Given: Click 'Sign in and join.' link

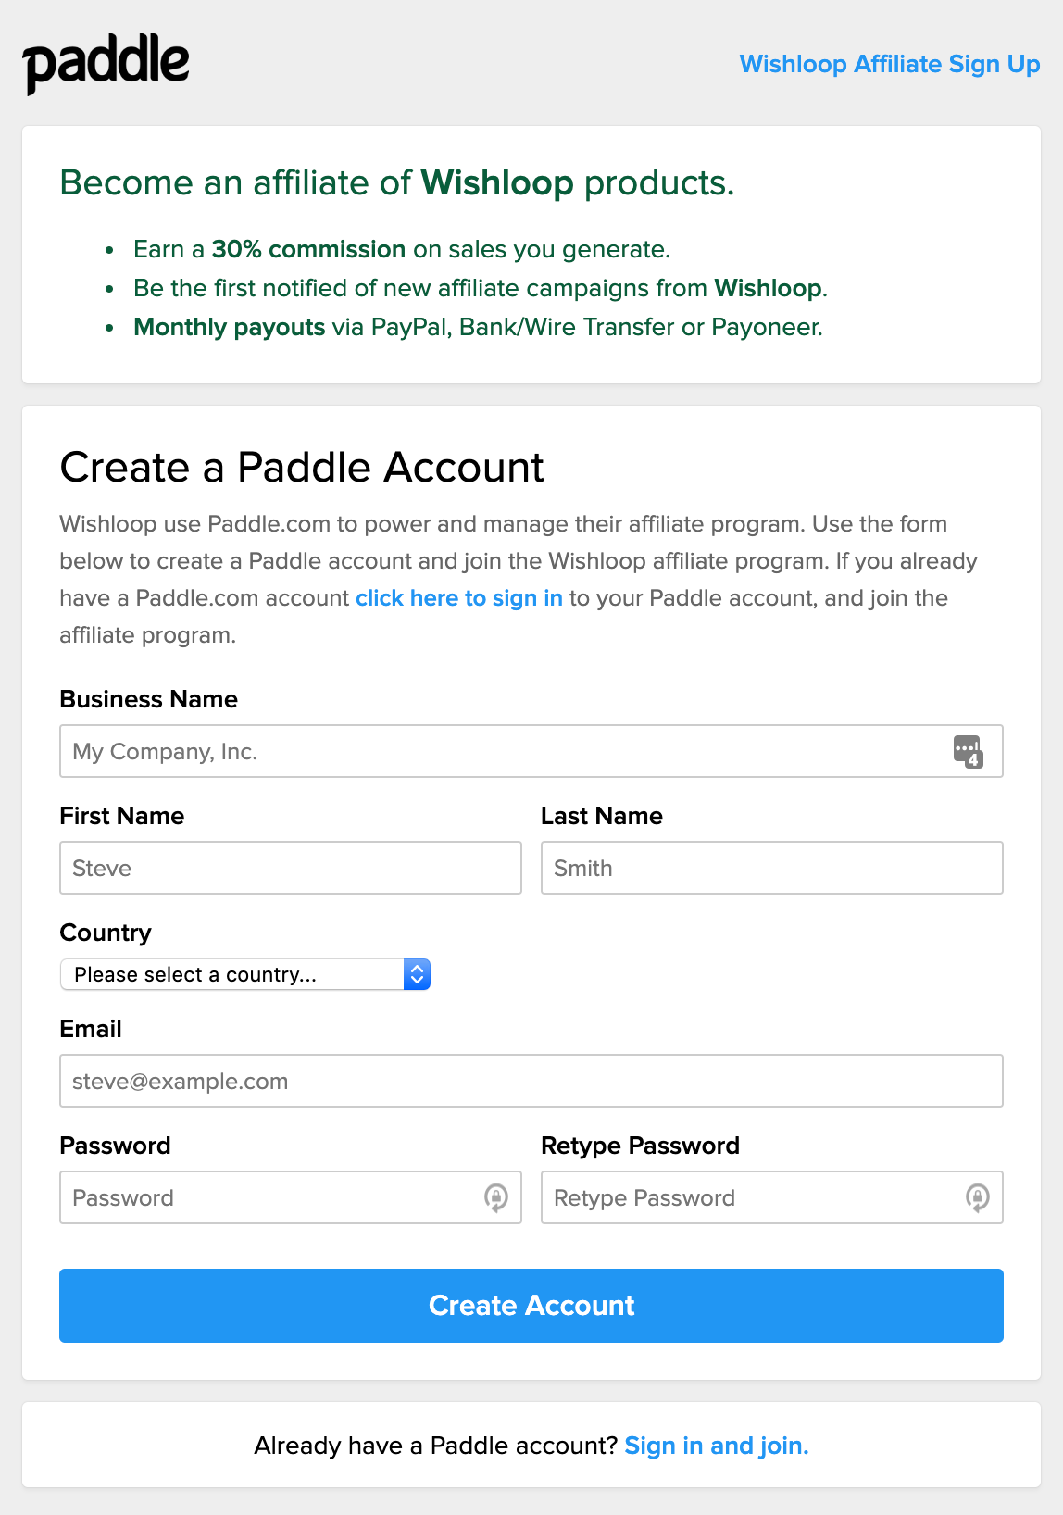Looking at the screenshot, I should coord(716,1446).
